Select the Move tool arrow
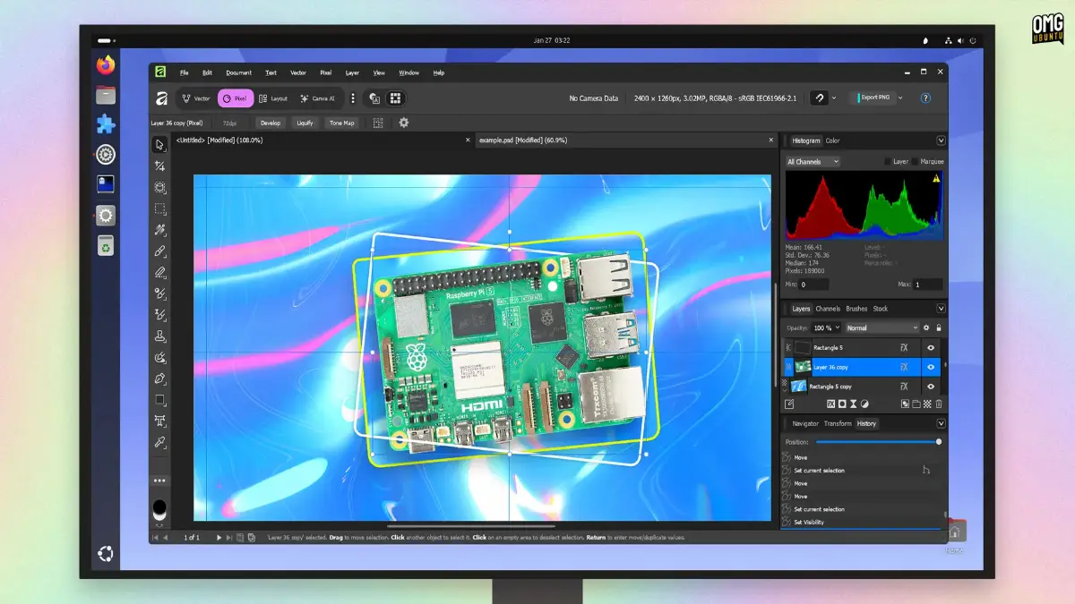Screen dimensions: 1075x604 (x=159, y=144)
